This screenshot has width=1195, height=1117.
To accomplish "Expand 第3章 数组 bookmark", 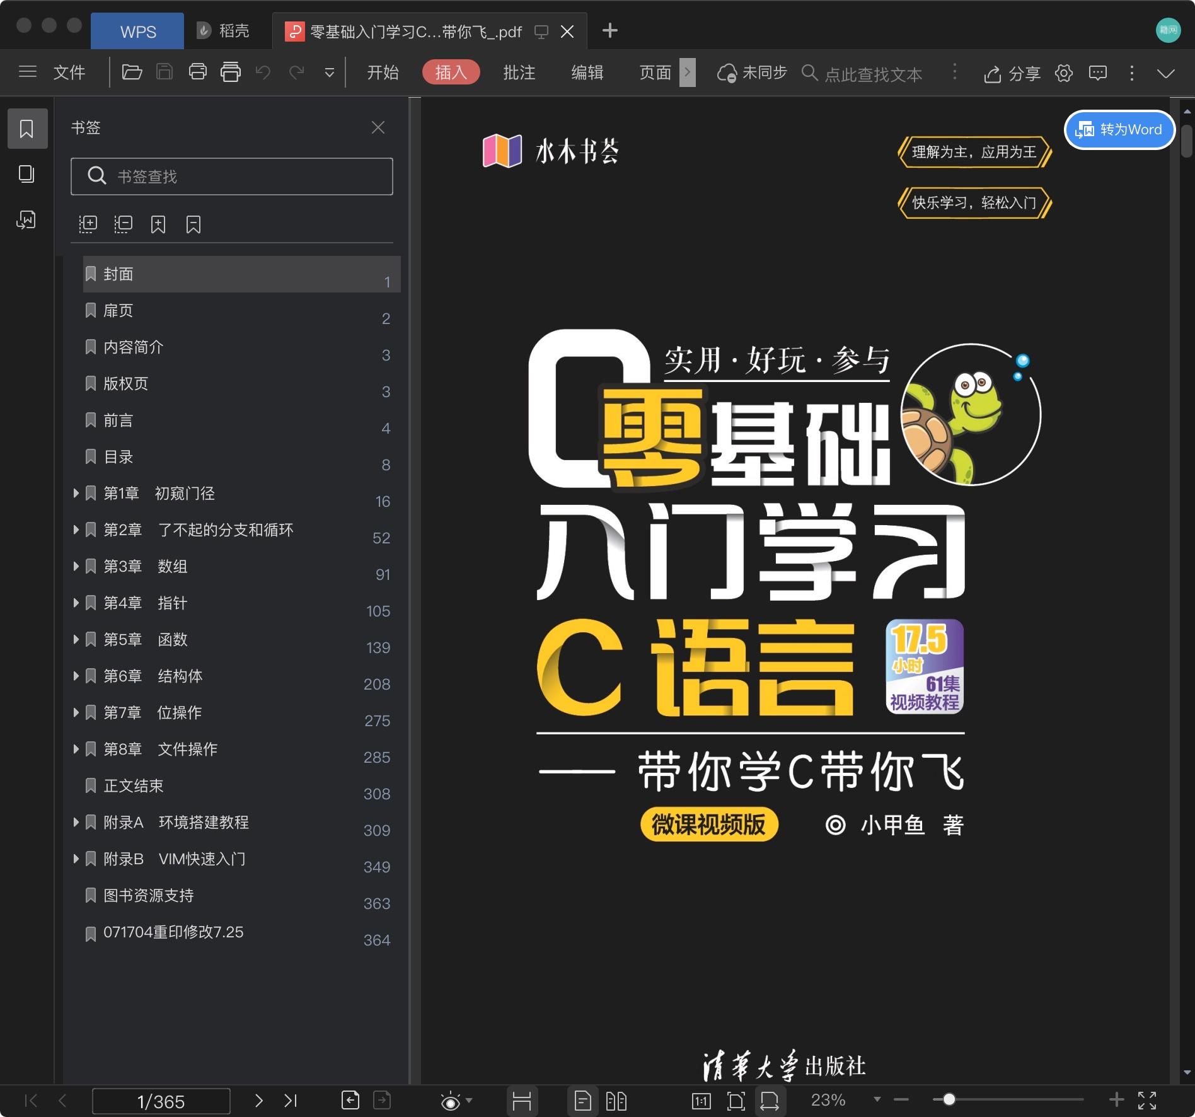I will click(x=76, y=566).
